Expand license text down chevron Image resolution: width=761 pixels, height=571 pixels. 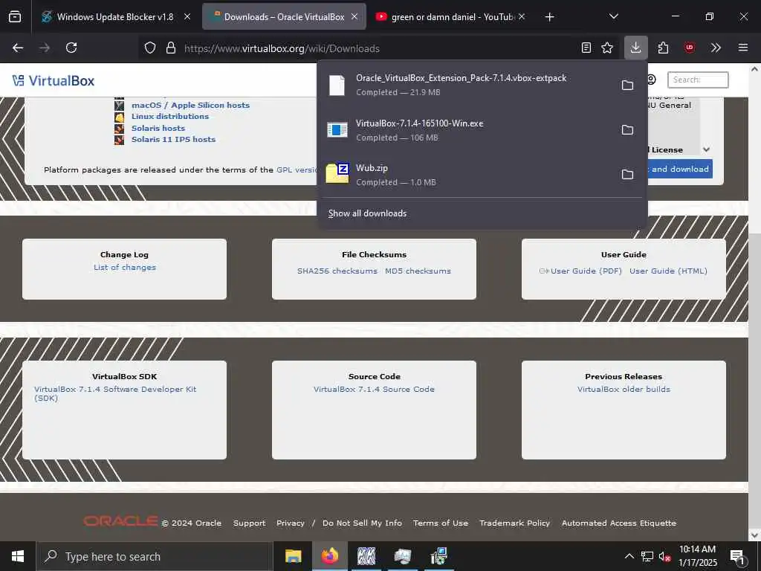click(707, 149)
